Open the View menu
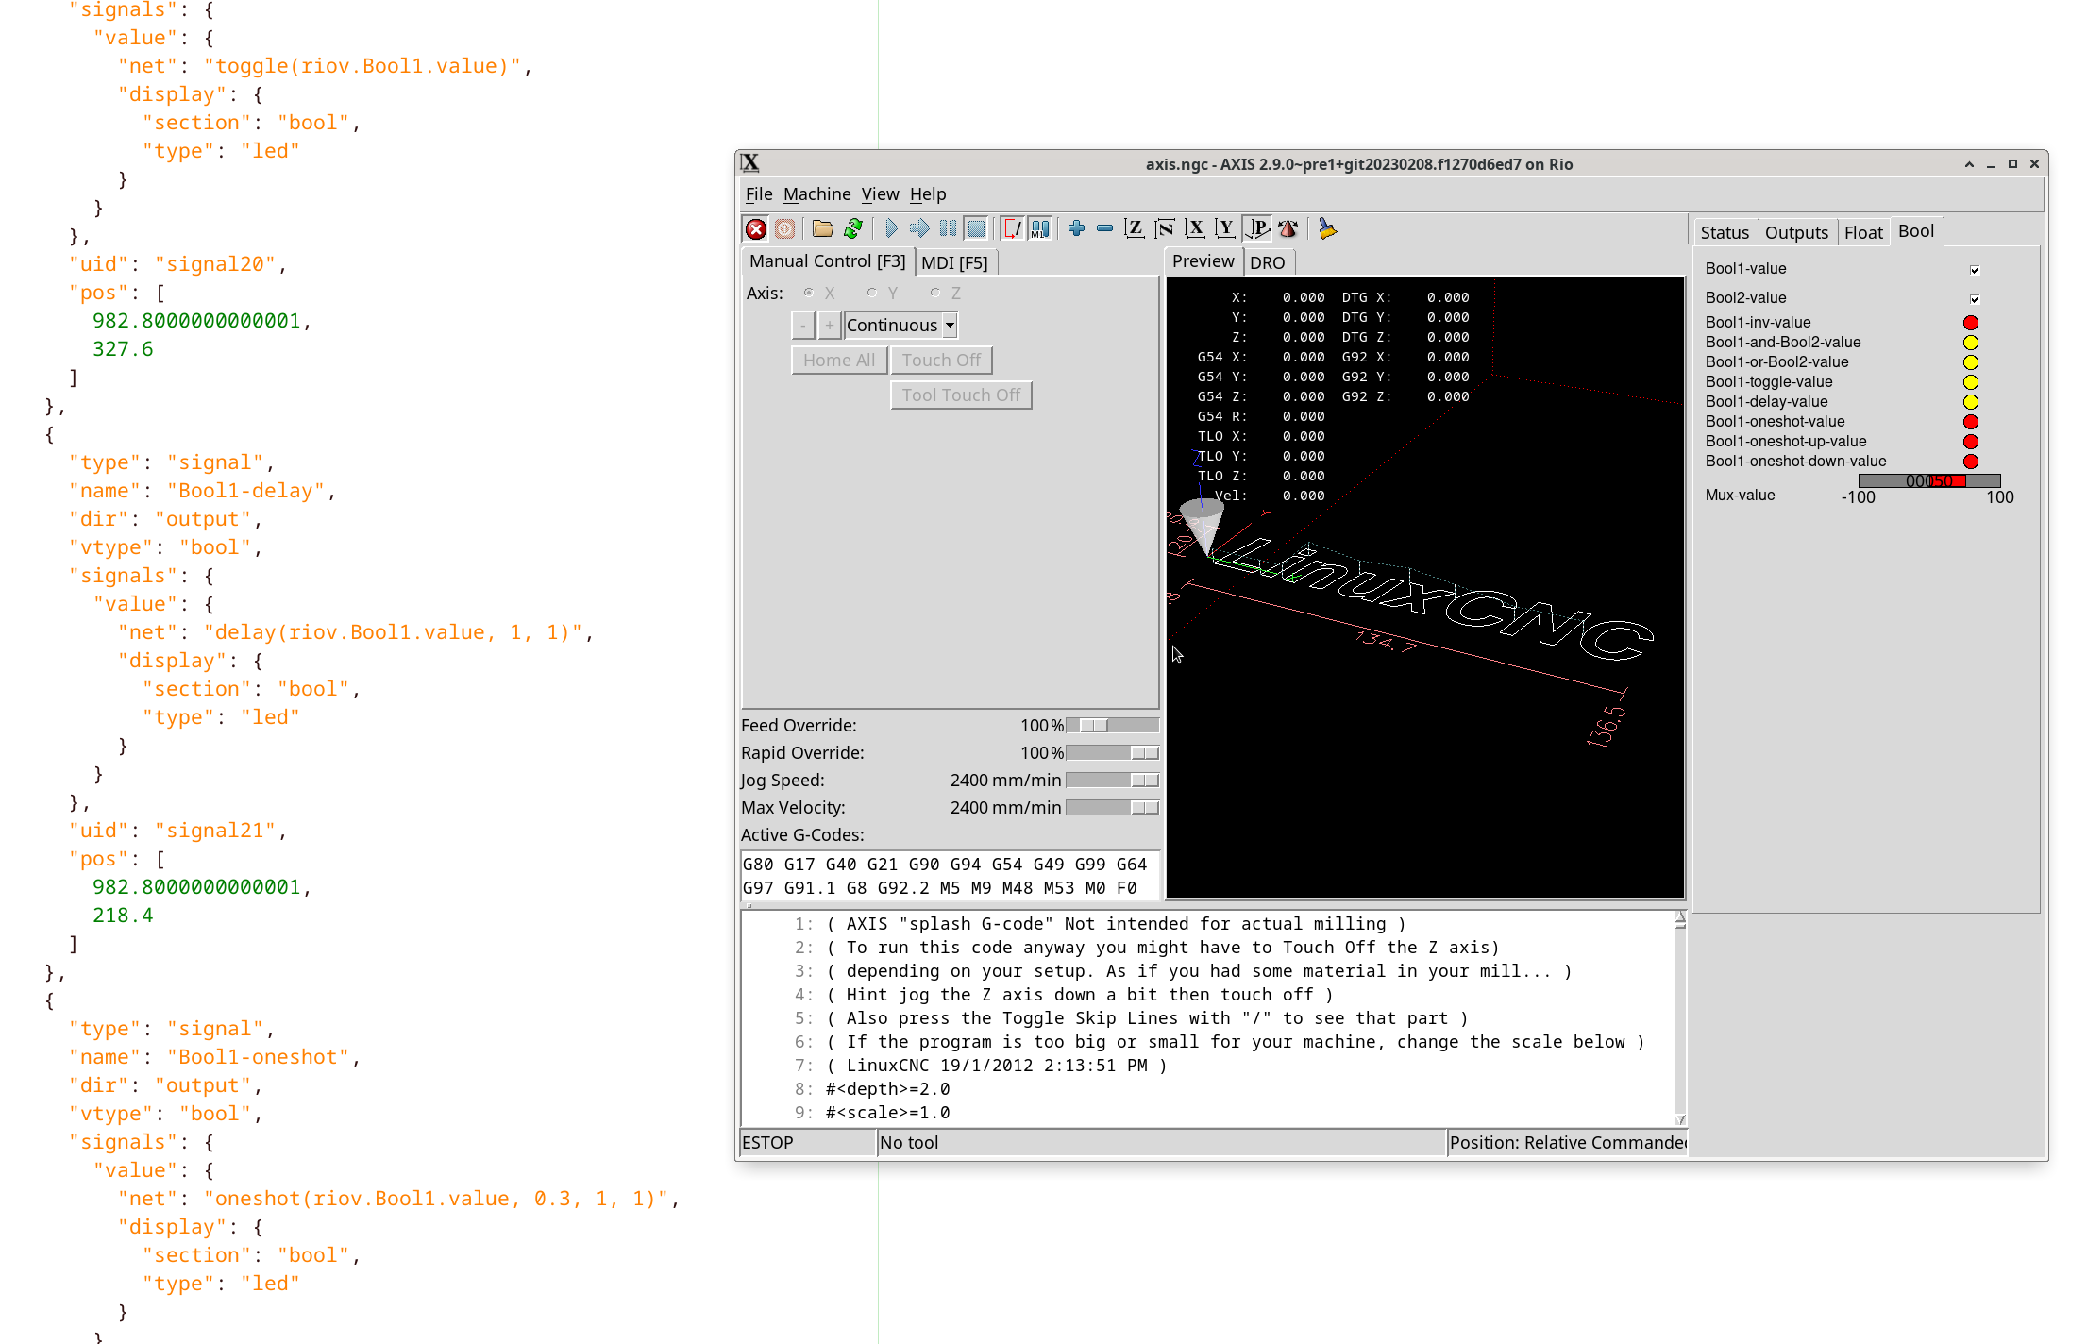 pos(880,193)
